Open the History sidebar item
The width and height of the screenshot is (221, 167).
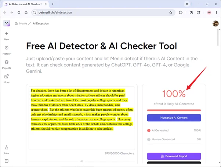click(x=7, y=50)
